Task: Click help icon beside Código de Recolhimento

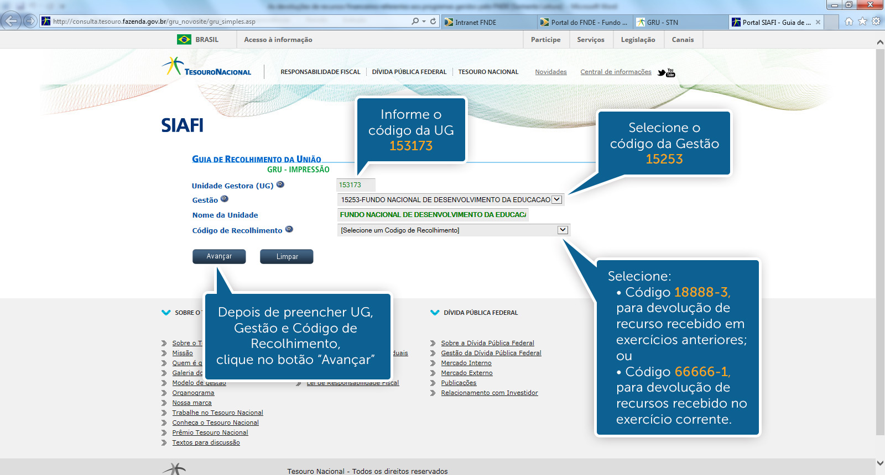Action: (x=289, y=229)
